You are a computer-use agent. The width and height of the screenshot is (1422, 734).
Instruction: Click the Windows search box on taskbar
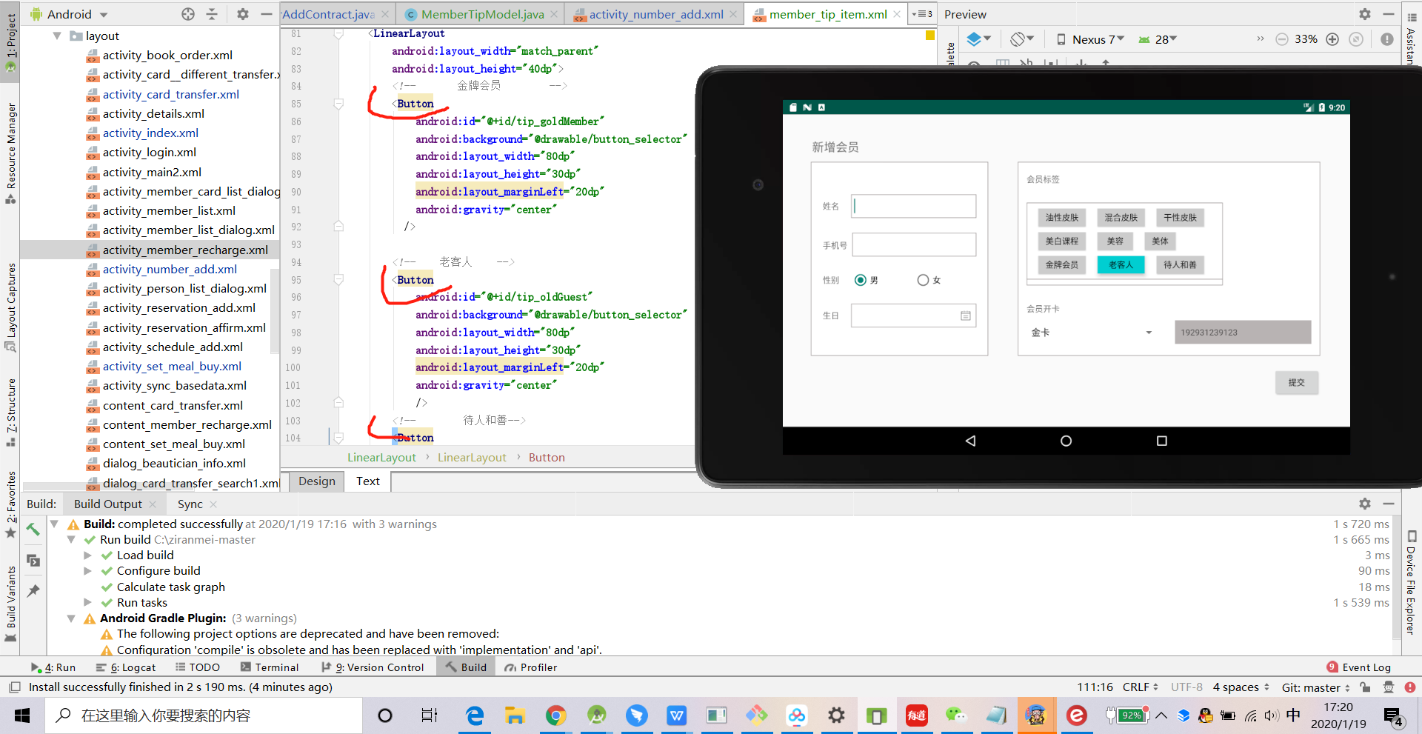point(204,715)
